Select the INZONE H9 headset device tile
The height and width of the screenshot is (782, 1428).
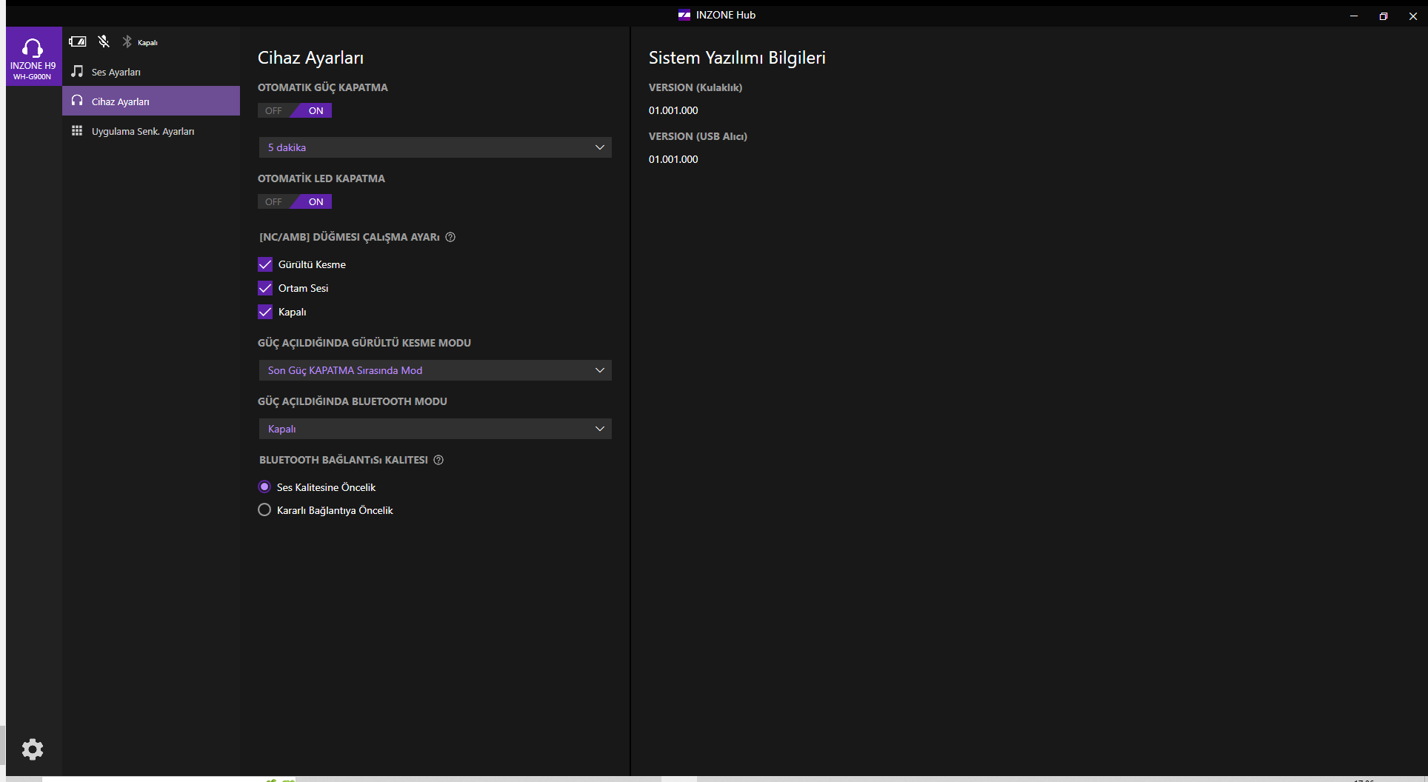pyautogui.click(x=33, y=56)
